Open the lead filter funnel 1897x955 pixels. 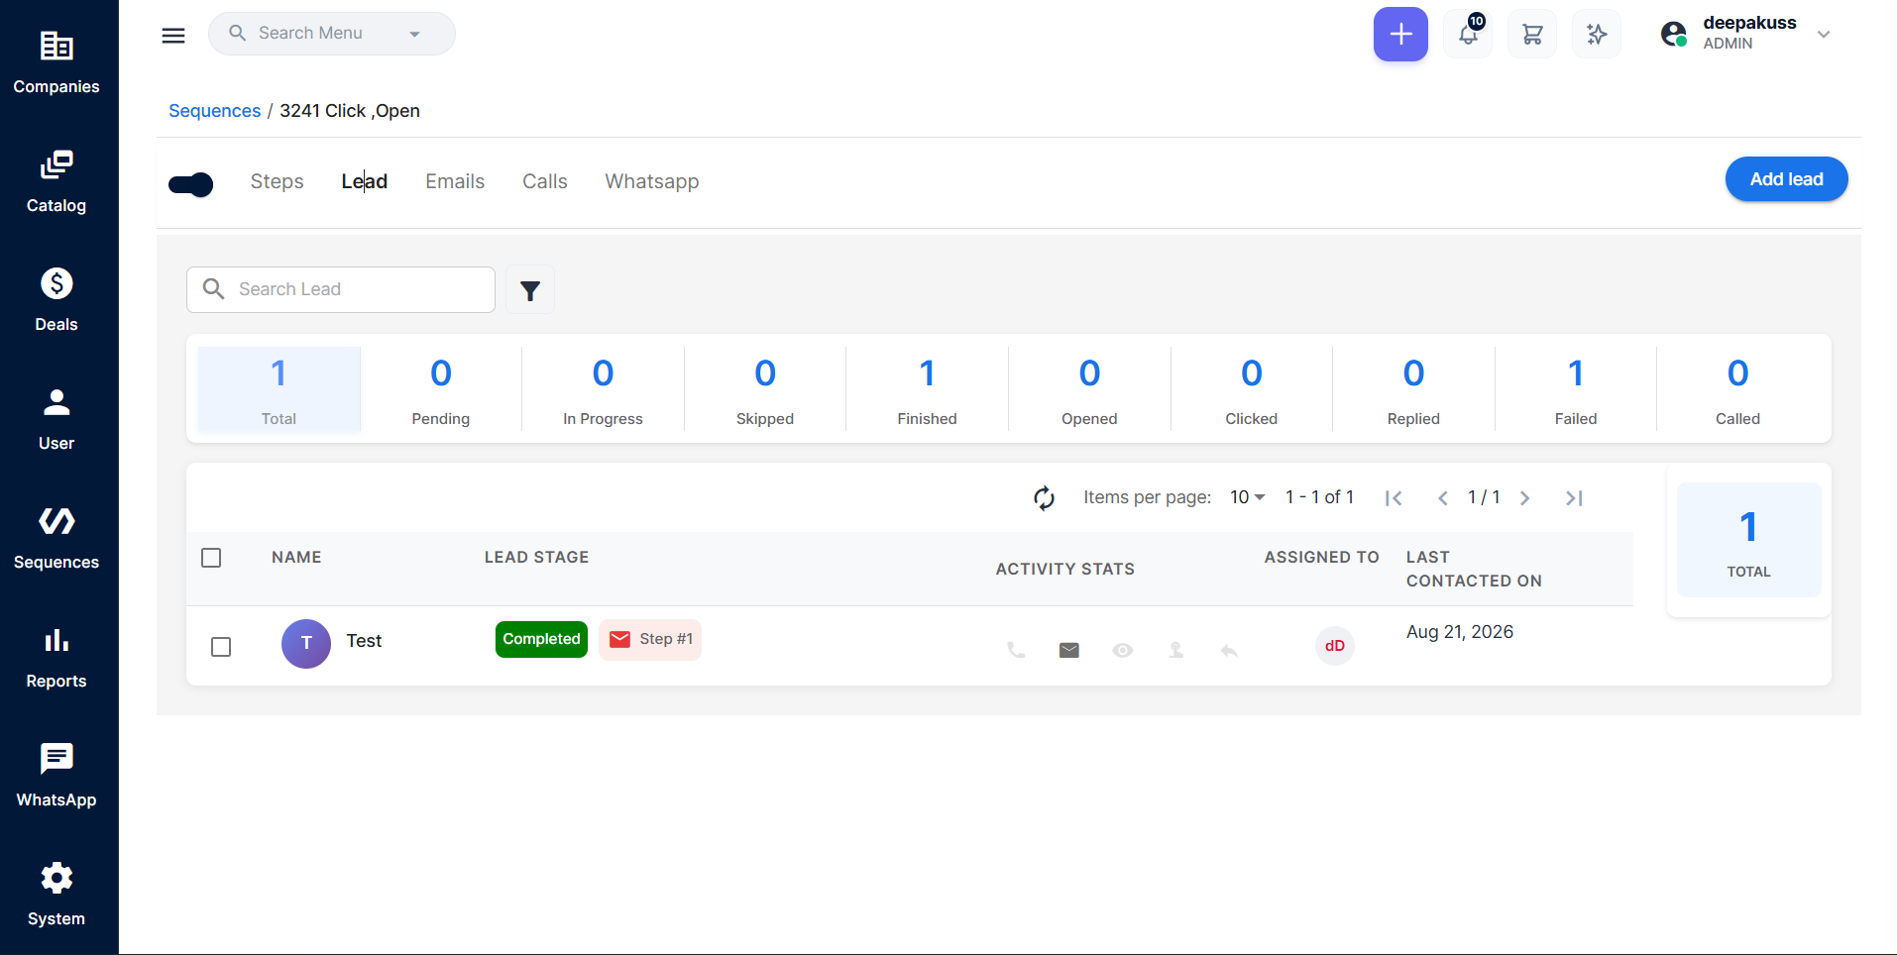[530, 290]
